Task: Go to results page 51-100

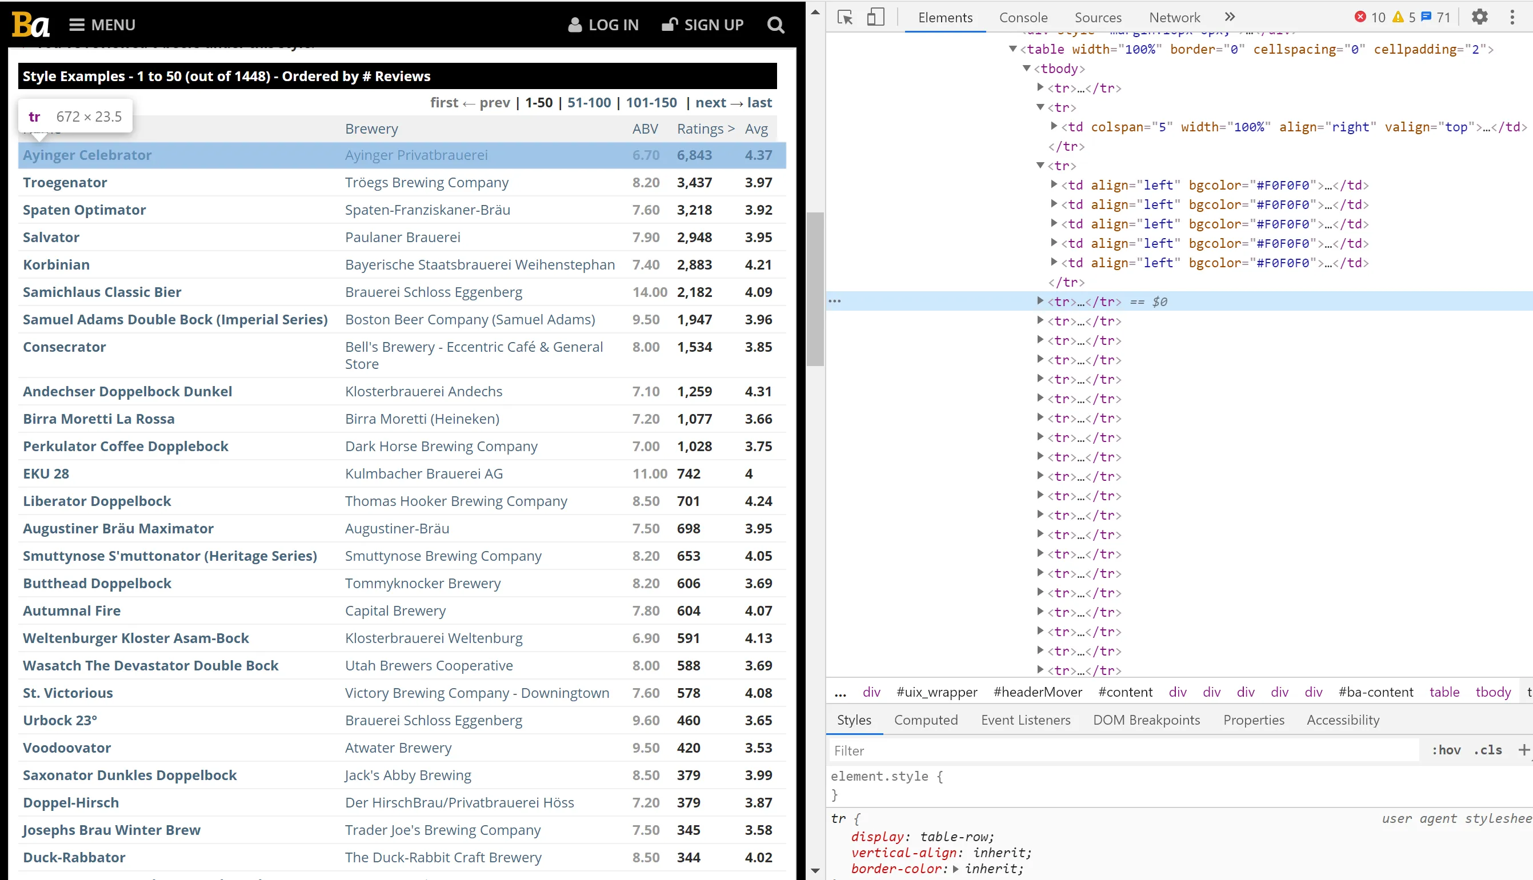Action: (x=589, y=103)
